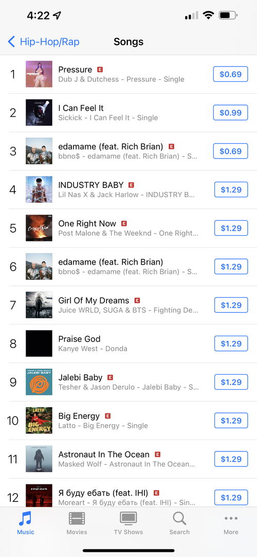Buy Big Energy for $1.29
The height and width of the screenshot is (557, 257).
tap(231, 421)
